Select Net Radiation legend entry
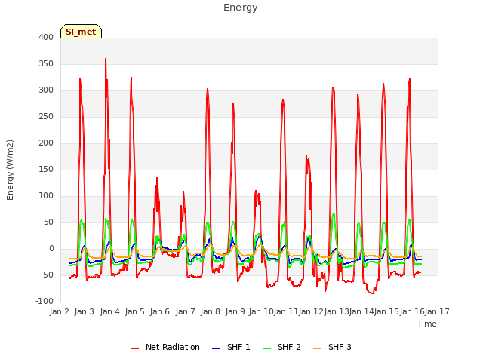The height and width of the screenshot is (362, 483). pos(165,347)
